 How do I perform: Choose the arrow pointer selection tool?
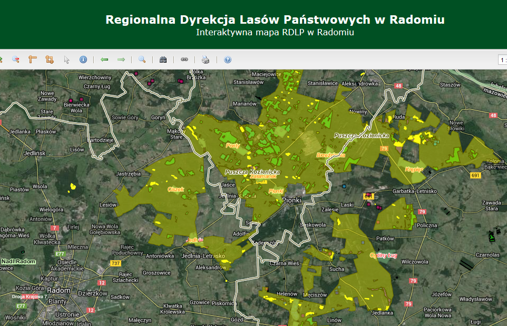click(67, 60)
